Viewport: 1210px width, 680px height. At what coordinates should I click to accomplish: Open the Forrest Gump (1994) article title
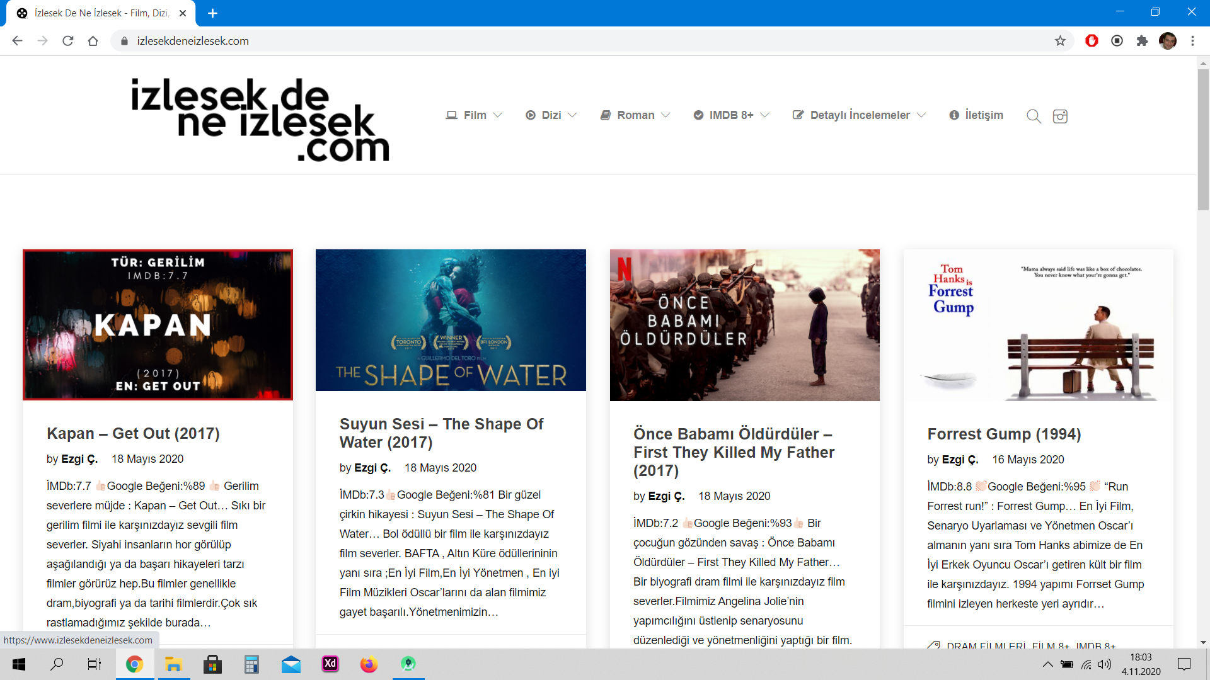(x=1004, y=434)
